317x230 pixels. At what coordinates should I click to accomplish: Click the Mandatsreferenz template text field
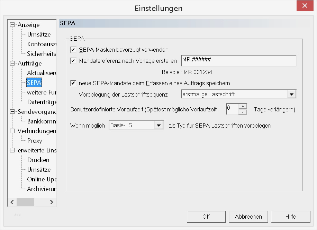(238, 60)
